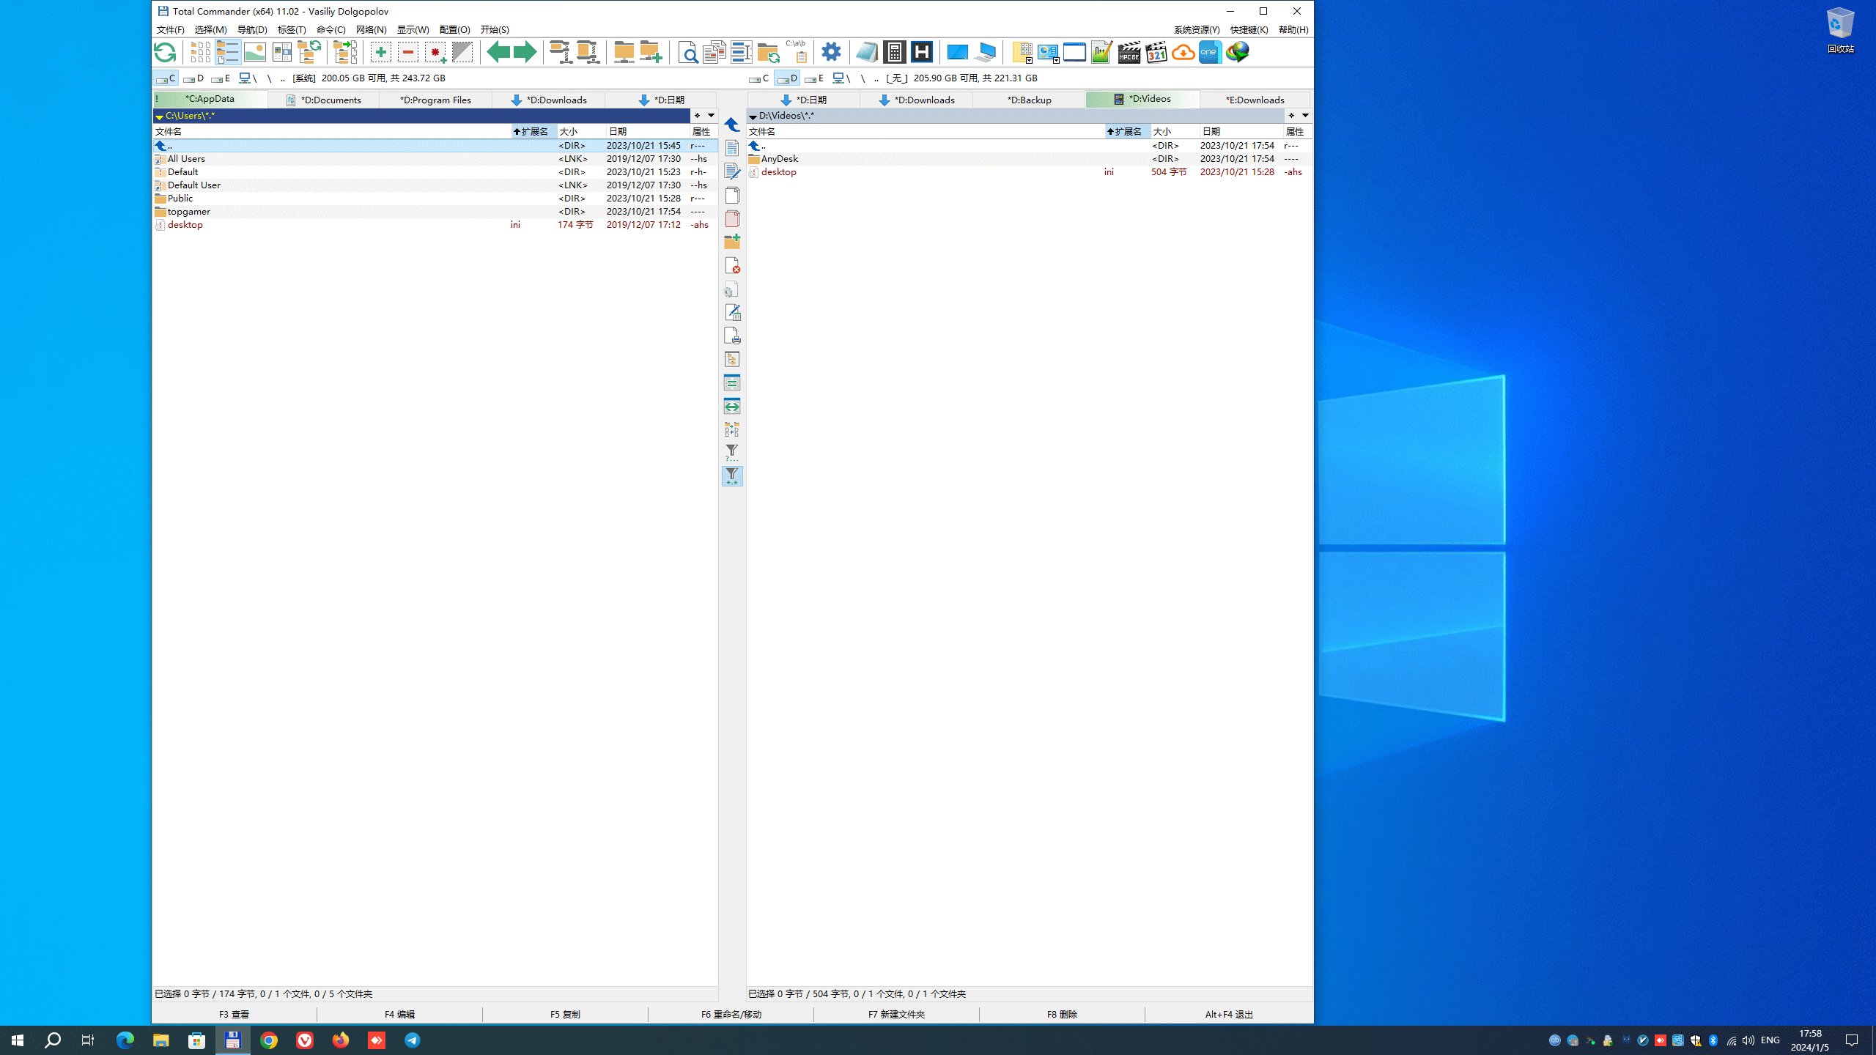Open left path C:\Users drive dropdown triangle
Image resolution: width=1876 pixels, height=1055 pixels.
pos(159,116)
